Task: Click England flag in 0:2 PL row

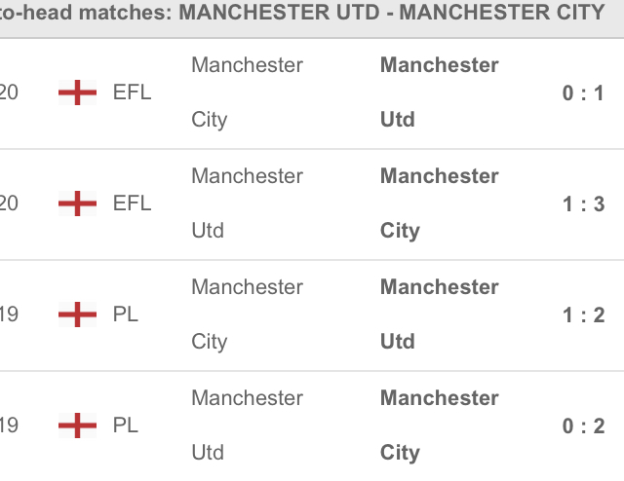Action: click(x=78, y=425)
